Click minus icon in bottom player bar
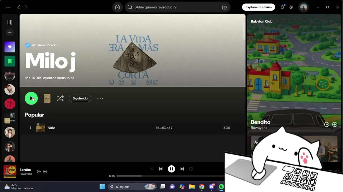 [39, 171]
